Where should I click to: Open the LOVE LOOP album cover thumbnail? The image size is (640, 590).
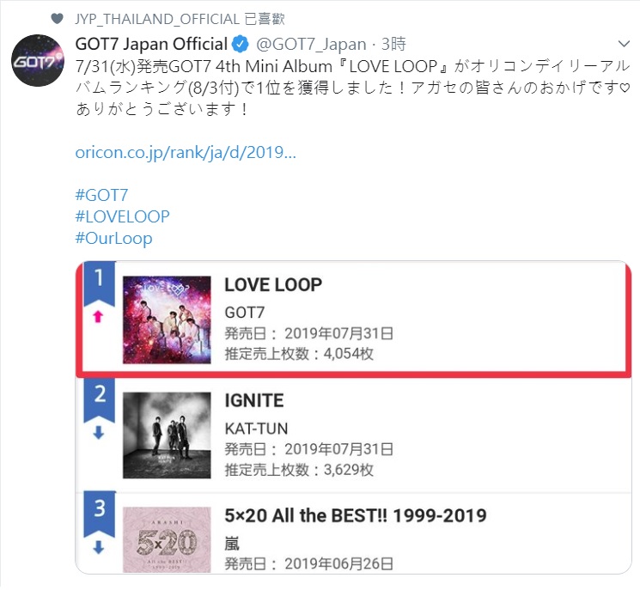[167, 319]
